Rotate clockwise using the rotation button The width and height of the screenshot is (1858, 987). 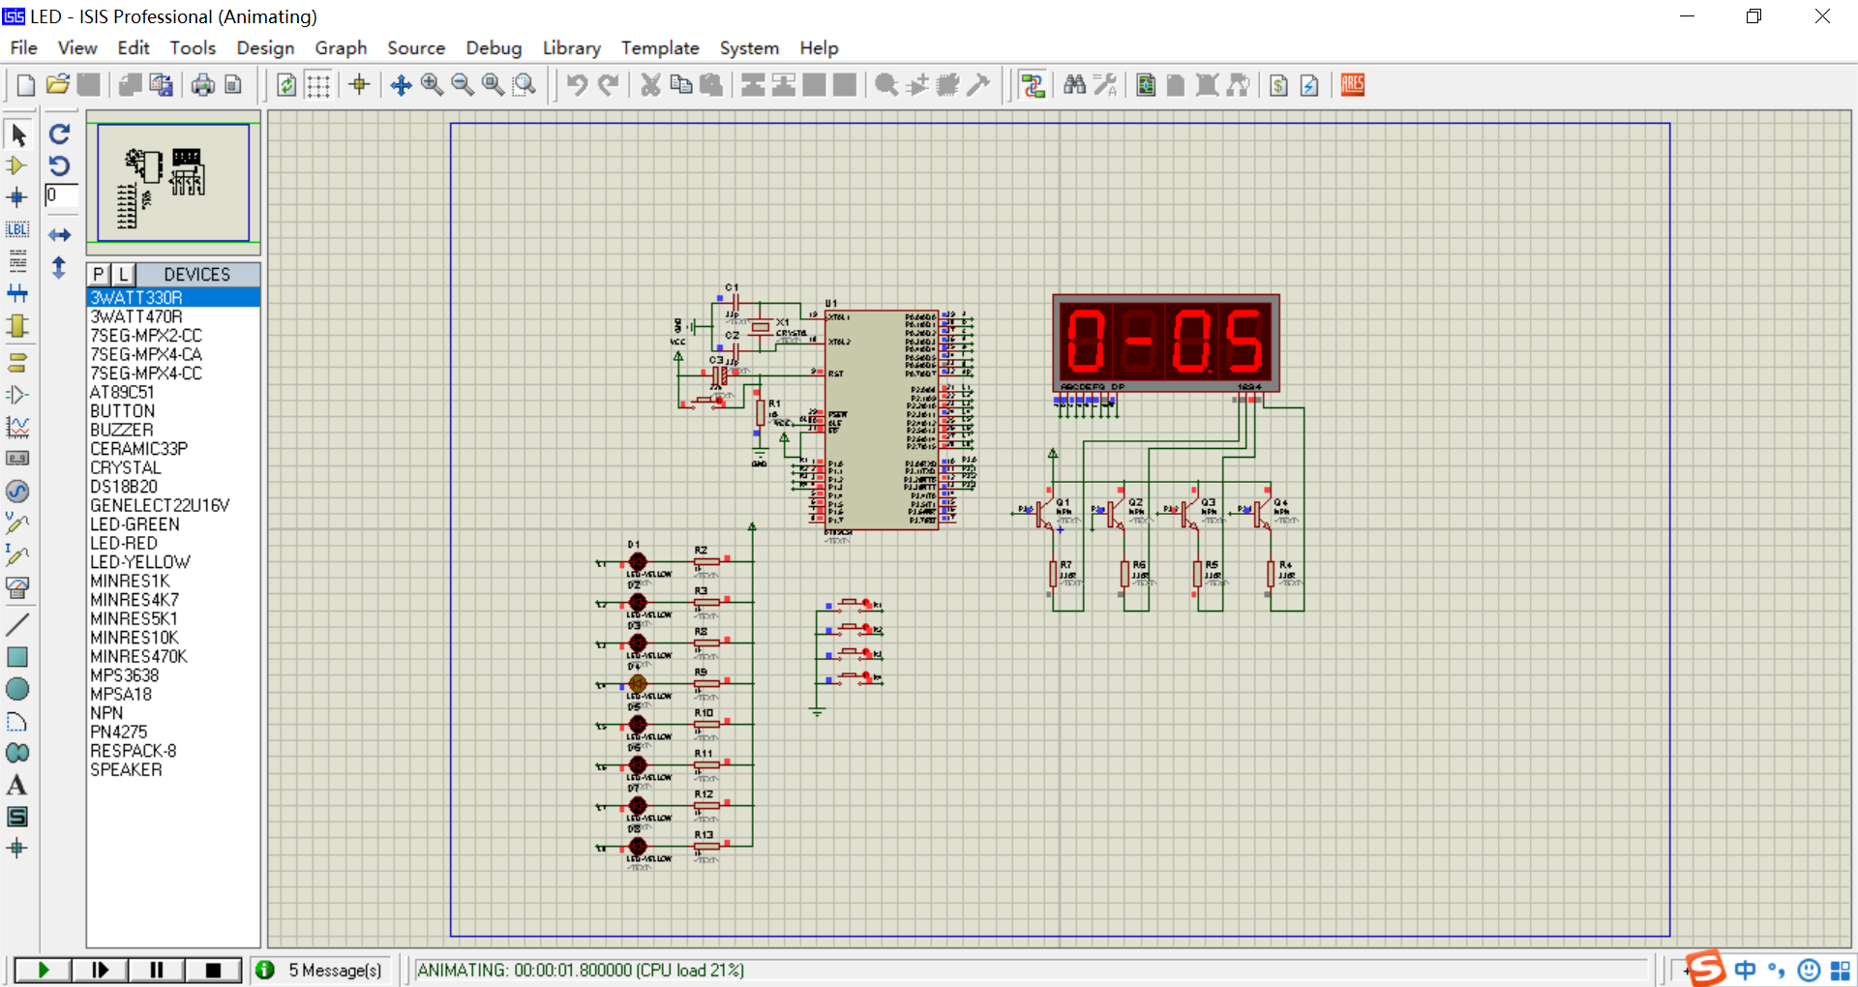point(60,135)
